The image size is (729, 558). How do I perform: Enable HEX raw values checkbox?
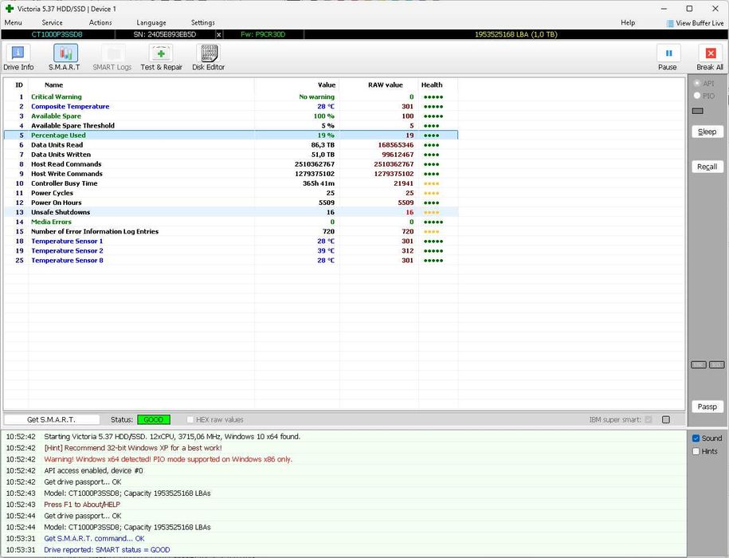190,419
